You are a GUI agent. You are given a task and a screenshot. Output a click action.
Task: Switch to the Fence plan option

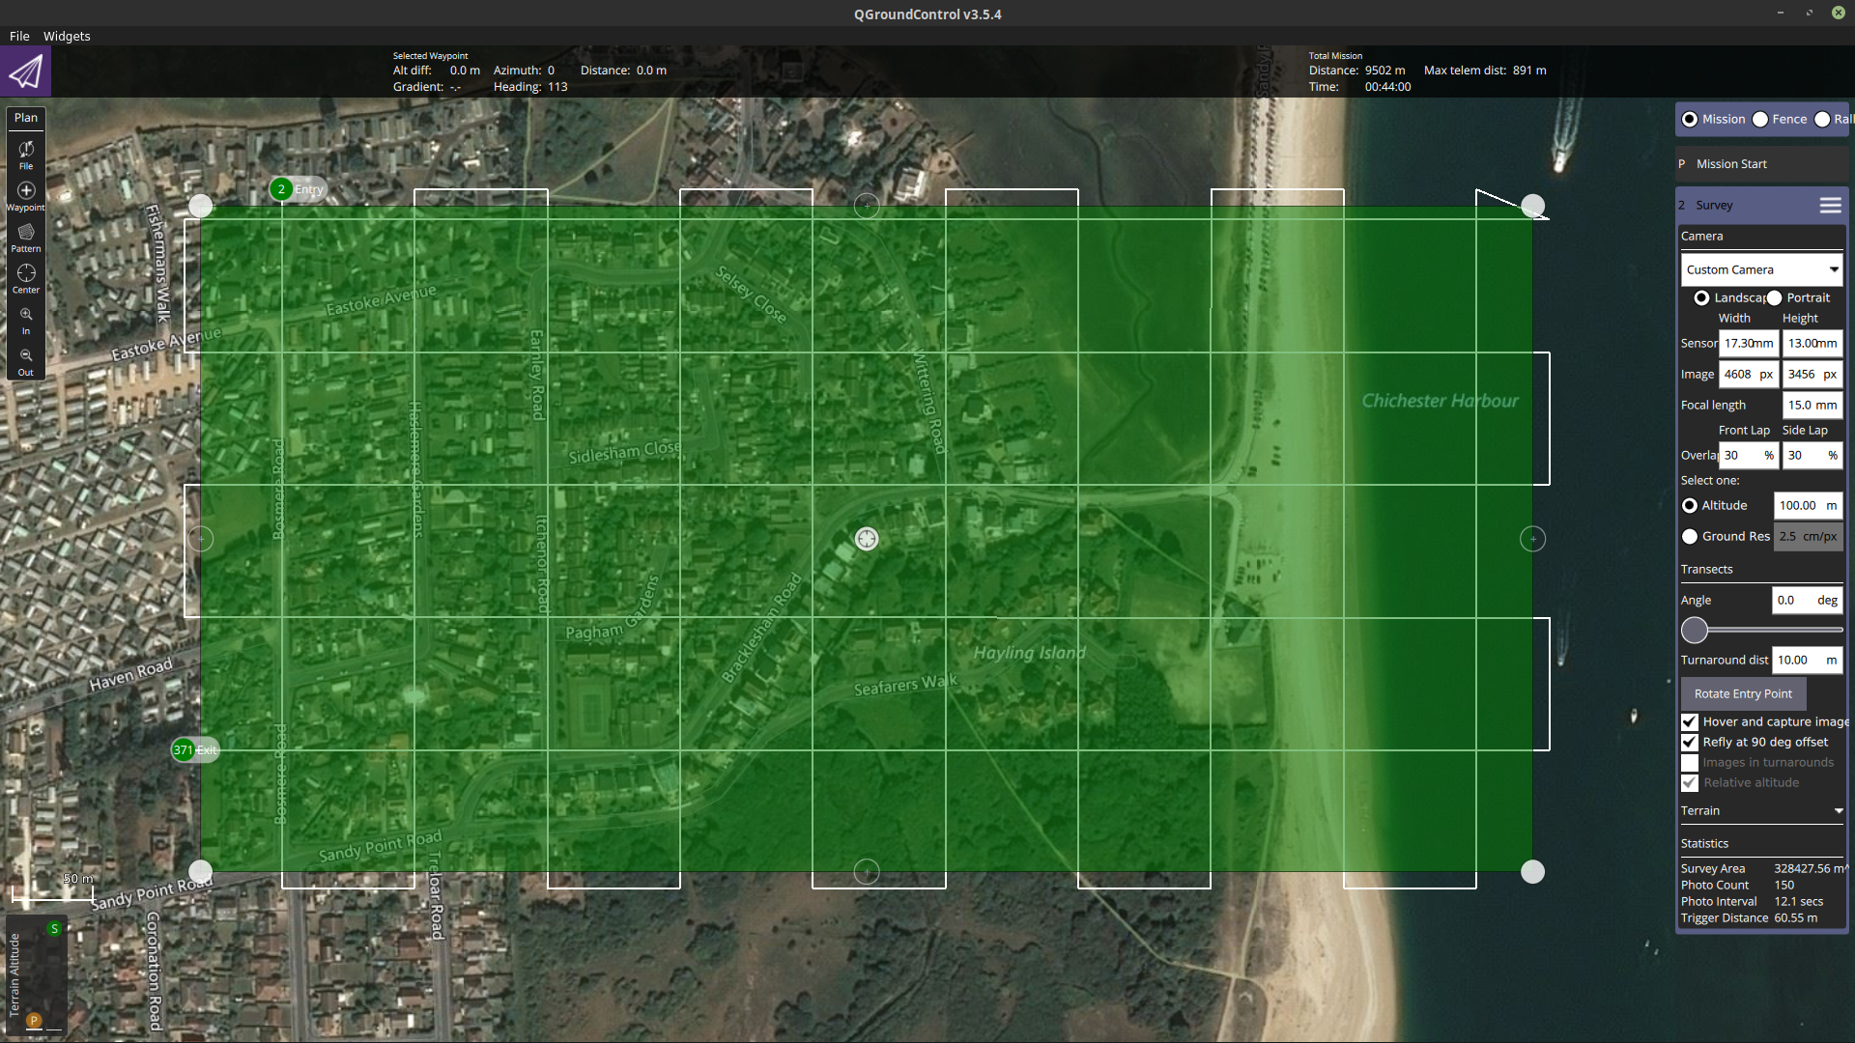tap(1761, 119)
